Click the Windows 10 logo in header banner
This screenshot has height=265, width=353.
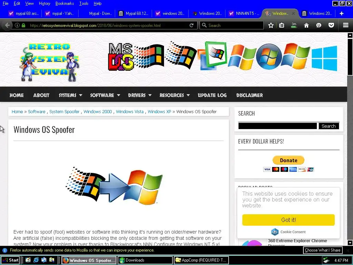point(324,58)
